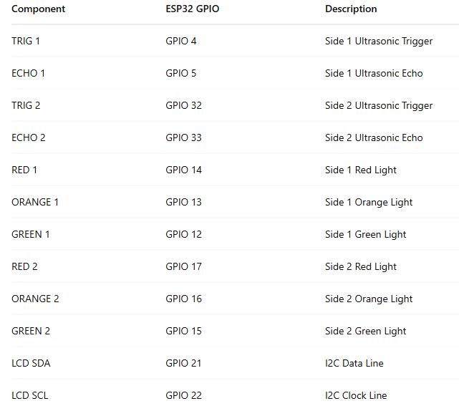Click Side 2 Ultrasonic Trigger description
Image resolution: width=459 pixels, height=406 pixels.
pos(379,105)
